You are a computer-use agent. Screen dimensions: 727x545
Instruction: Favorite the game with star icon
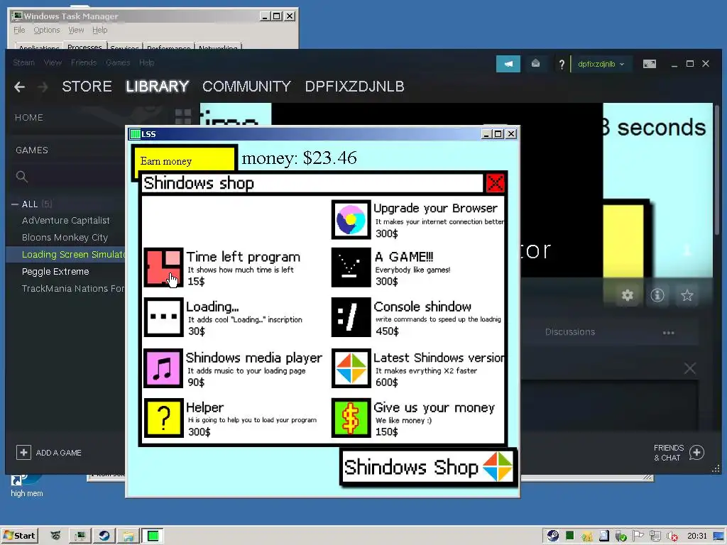point(687,295)
